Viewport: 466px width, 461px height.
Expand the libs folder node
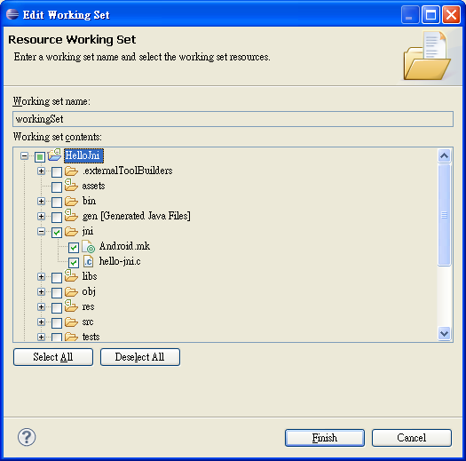42,276
